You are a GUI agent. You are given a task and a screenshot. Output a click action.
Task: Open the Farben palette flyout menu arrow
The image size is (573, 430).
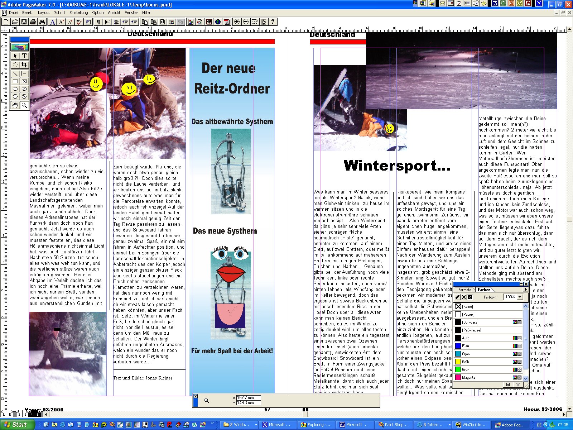pyautogui.click(x=526, y=290)
